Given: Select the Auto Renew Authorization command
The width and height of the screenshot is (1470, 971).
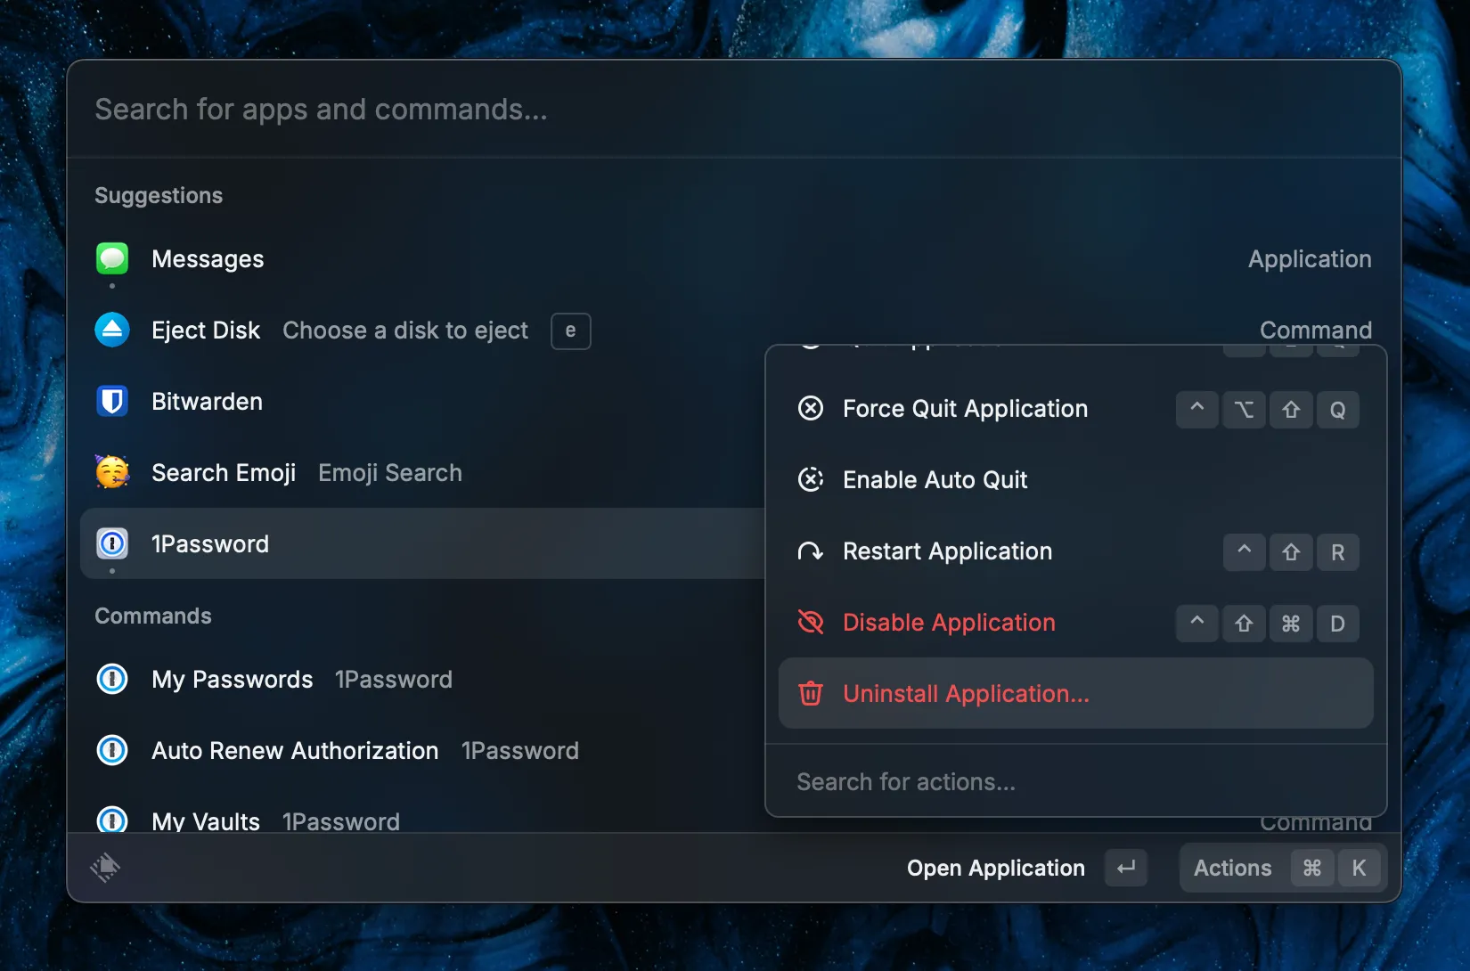Looking at the screenshot, I should [294, 750].
